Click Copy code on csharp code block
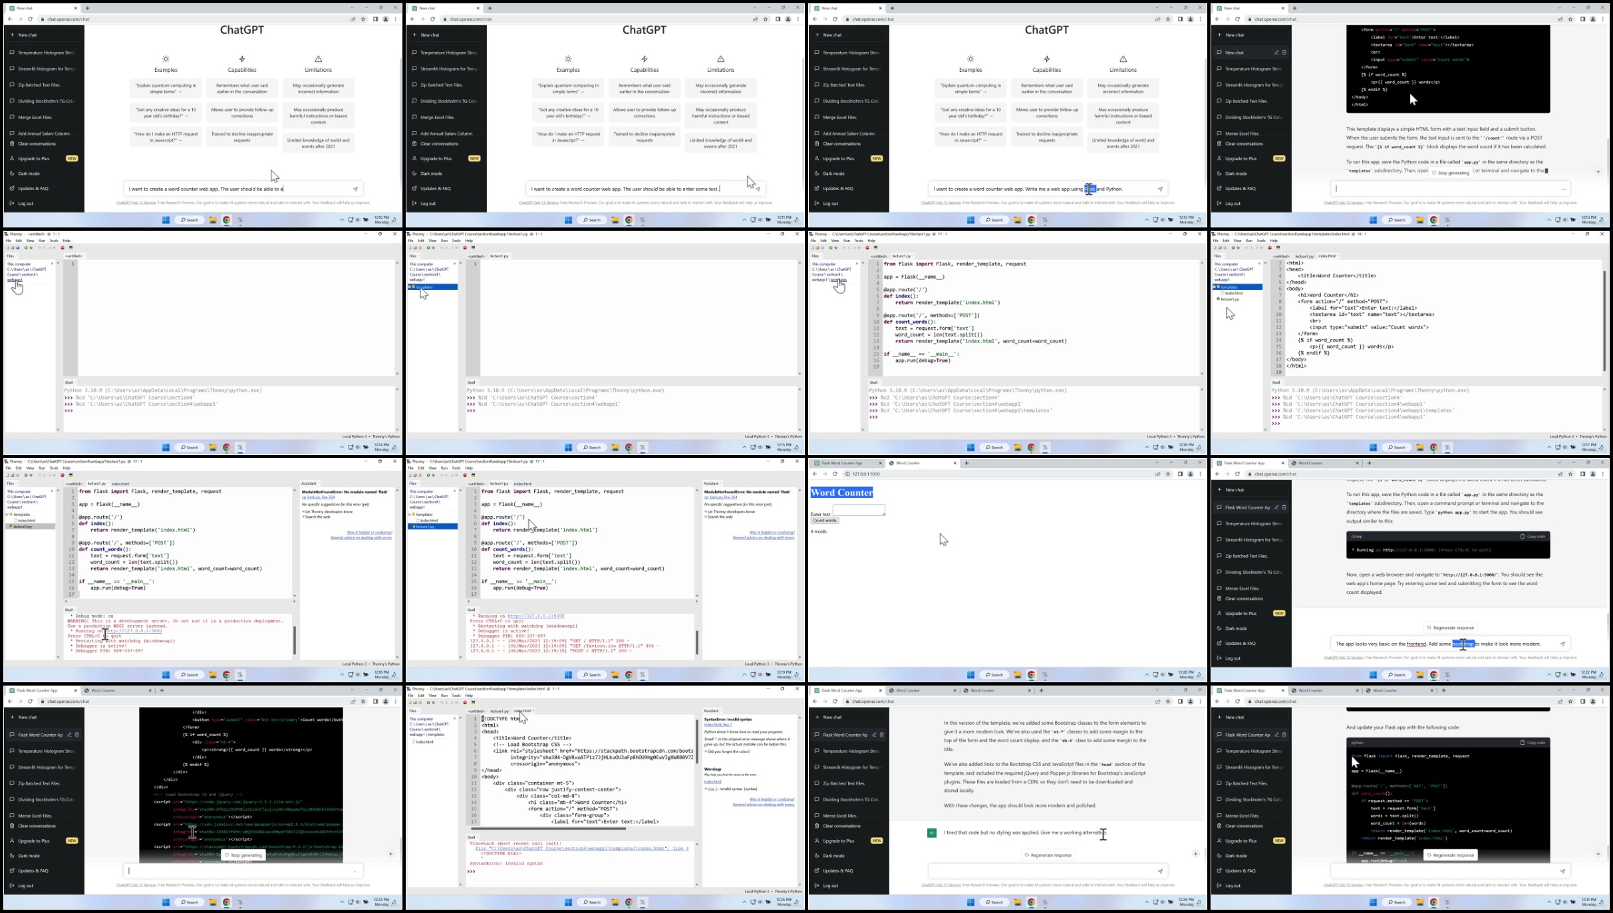The width and height of the screenshot is (1613, 913). tap(1533, 537)
